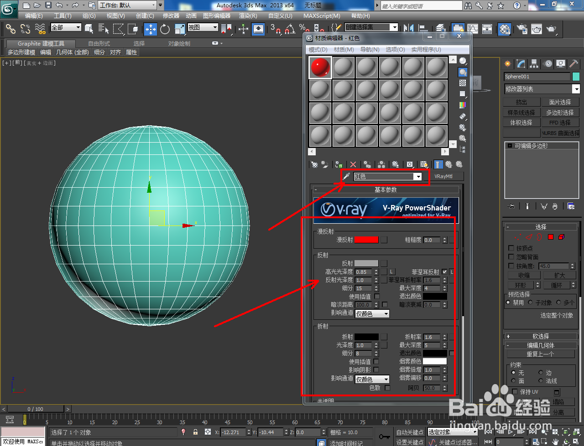Click the red X Reset Map icon

(x=353, y=164)
